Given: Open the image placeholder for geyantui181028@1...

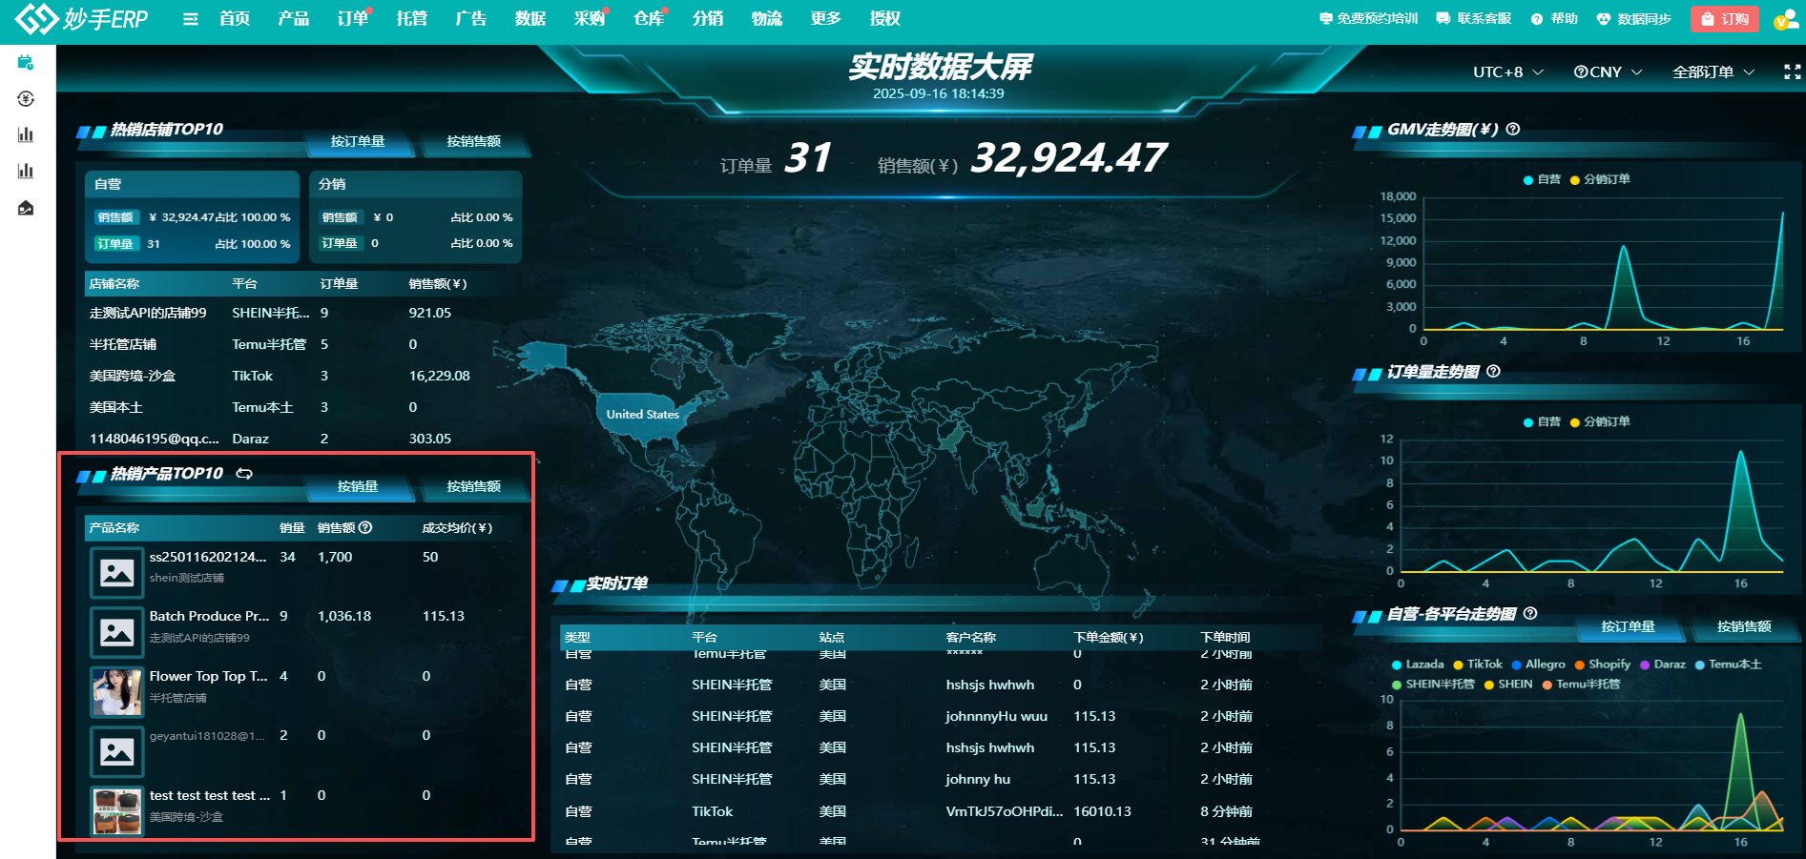Looking at the screenshot, I should click(117, 751).
